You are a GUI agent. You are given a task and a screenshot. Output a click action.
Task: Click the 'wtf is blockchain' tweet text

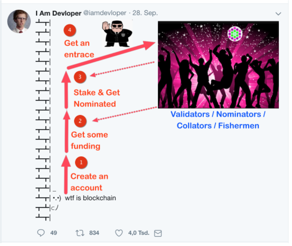pyautogui.click(x=90, y=198)
